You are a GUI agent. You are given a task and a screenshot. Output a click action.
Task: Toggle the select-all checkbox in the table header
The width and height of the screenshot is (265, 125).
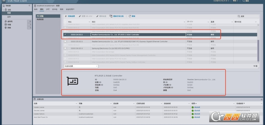pos(65,22)
